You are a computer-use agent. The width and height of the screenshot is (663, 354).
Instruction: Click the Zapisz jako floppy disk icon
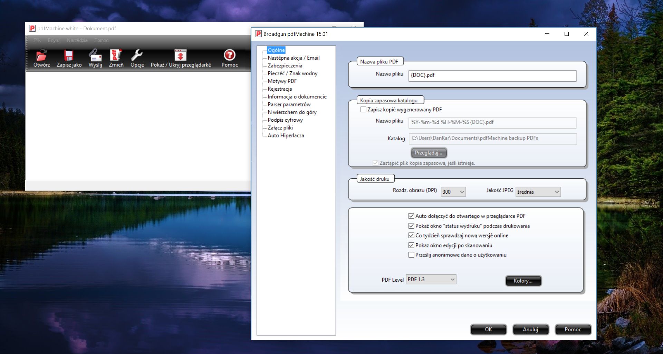[x=69, y=55]
